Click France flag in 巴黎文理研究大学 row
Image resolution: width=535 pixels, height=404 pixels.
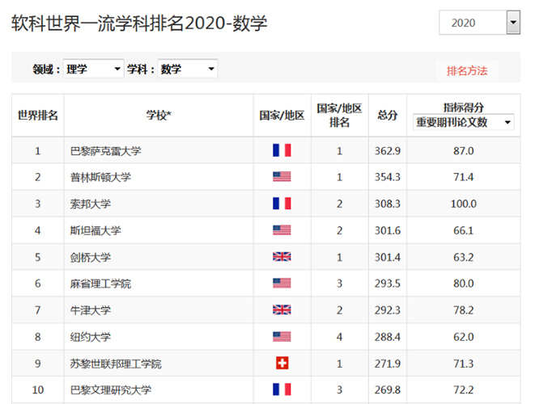click(x=282, y=389)
